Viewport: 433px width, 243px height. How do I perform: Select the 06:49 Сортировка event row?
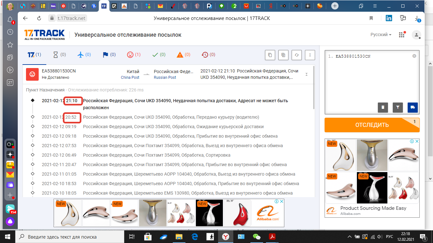point(136,155)
